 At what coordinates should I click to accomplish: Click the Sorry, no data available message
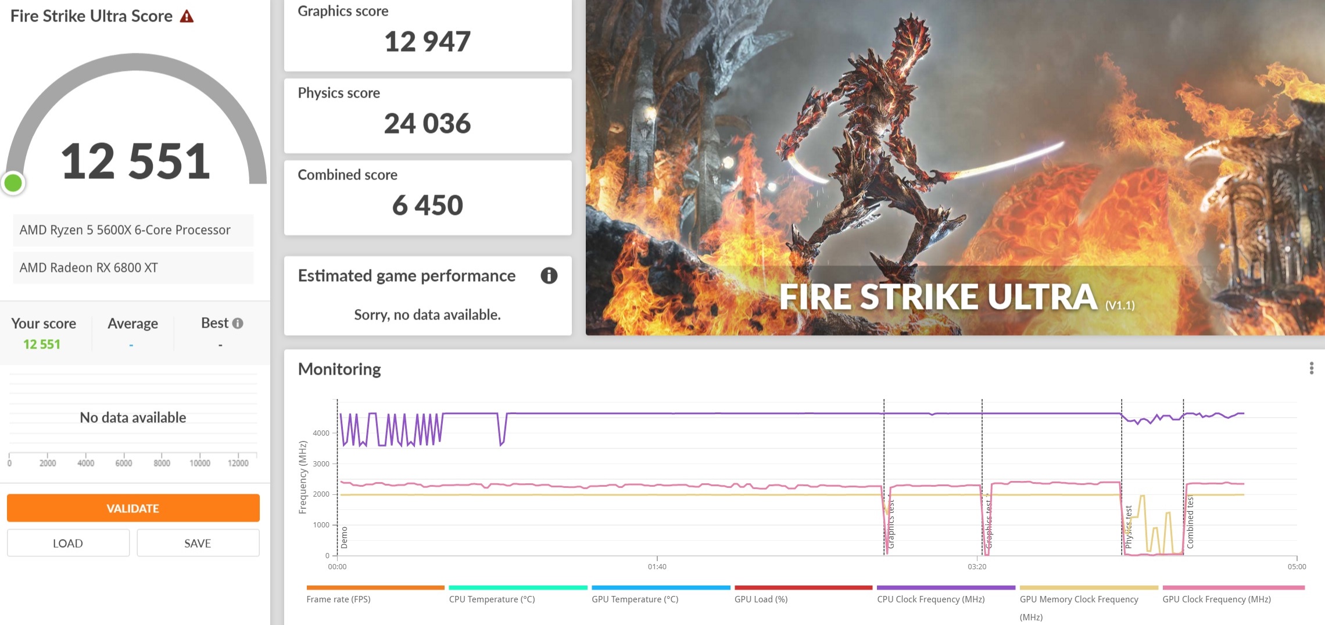pyautogui.click(x=427, y=315)
